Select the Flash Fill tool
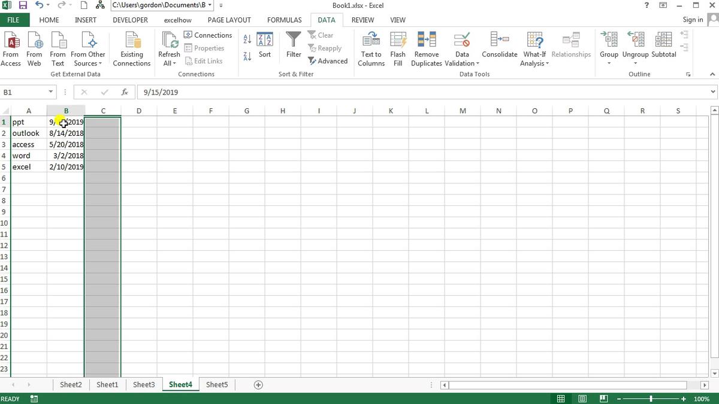This screenshot has width=719, height=404. 398,49
